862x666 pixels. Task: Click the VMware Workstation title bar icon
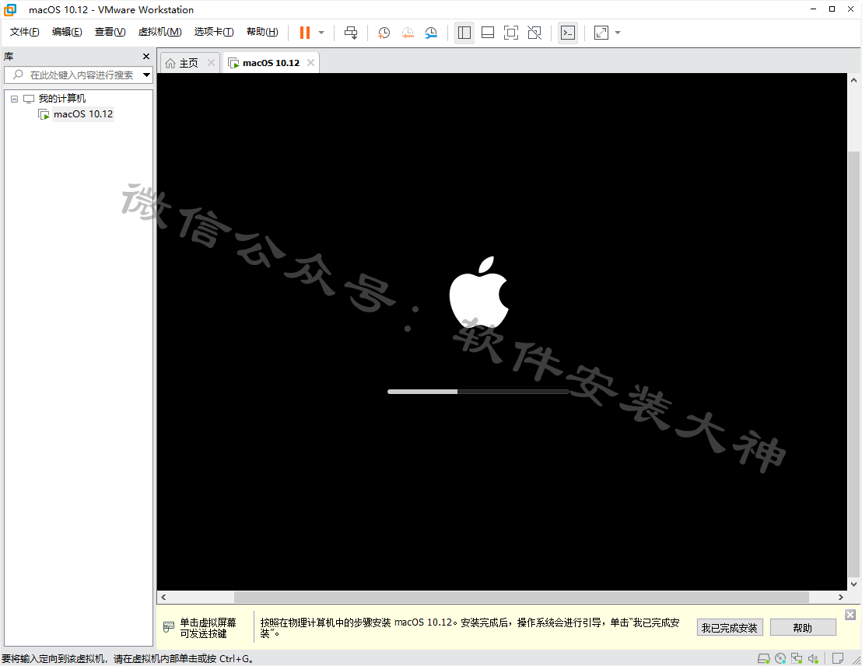10,9
